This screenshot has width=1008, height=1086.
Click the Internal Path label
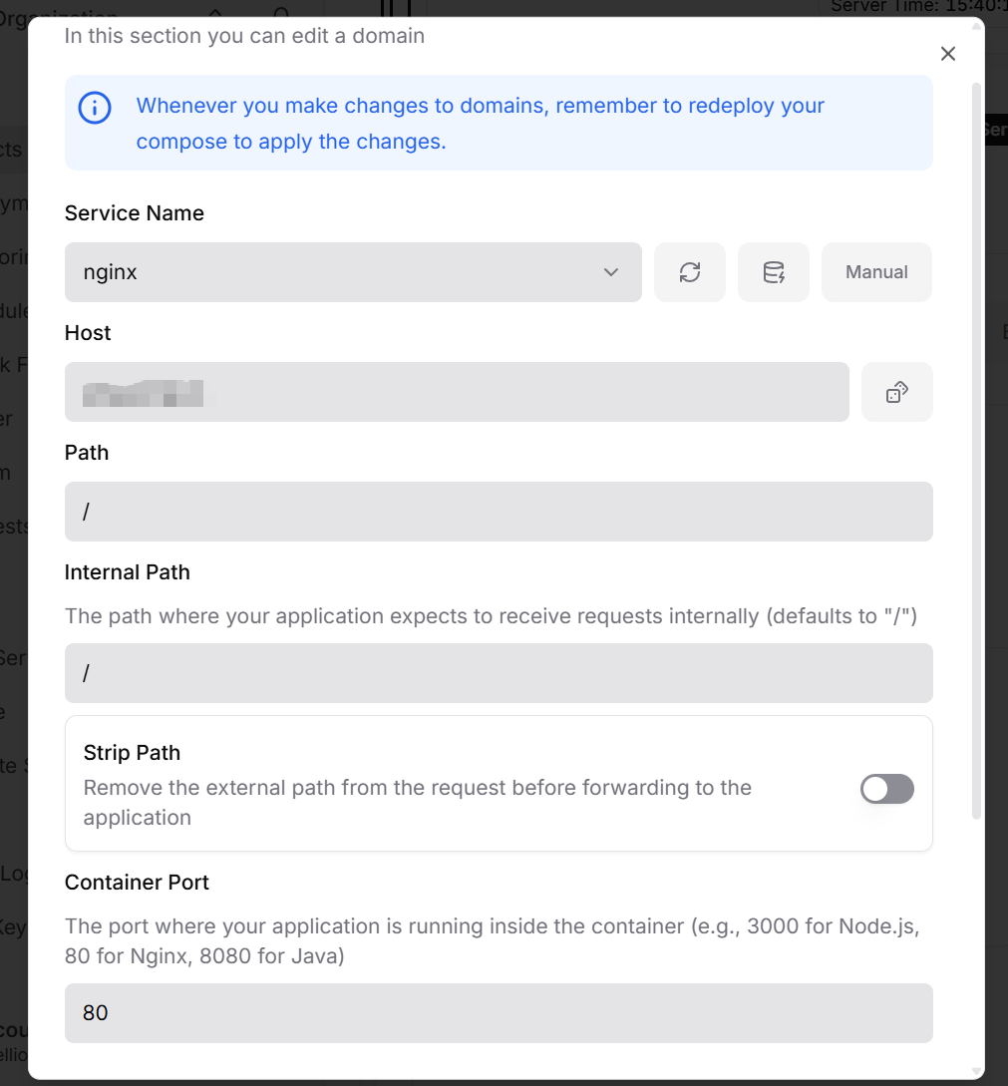(127, 572)
